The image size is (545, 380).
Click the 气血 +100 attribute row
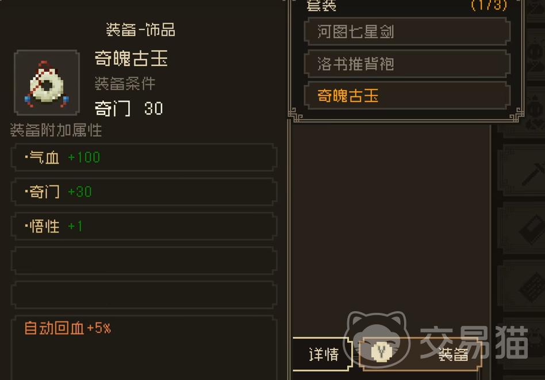point(144,157)
